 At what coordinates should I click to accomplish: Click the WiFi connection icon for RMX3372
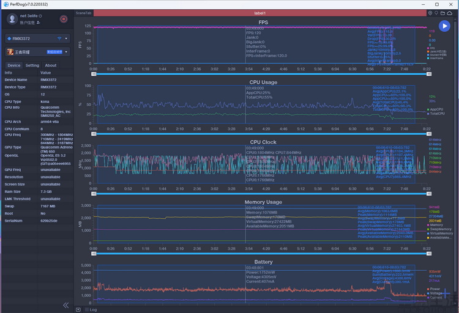59,39
